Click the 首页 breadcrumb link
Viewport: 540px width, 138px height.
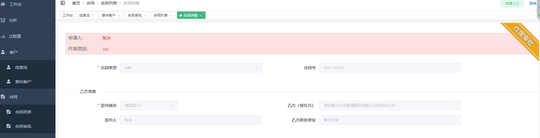coord(76,3)
